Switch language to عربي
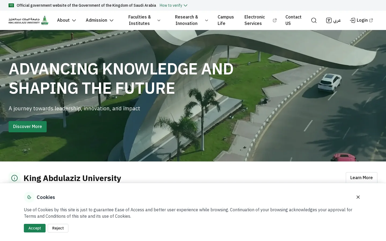 (337, 20)
